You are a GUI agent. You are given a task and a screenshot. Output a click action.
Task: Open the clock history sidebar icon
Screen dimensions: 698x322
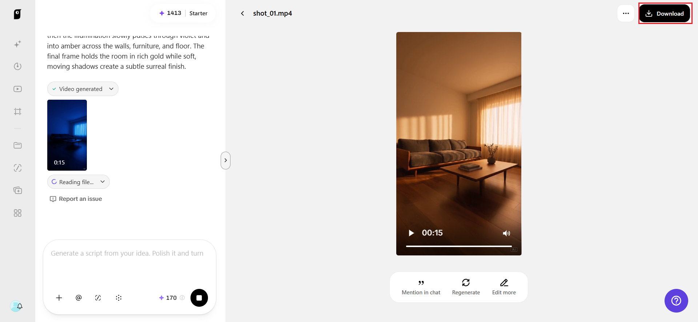(17, 66)
